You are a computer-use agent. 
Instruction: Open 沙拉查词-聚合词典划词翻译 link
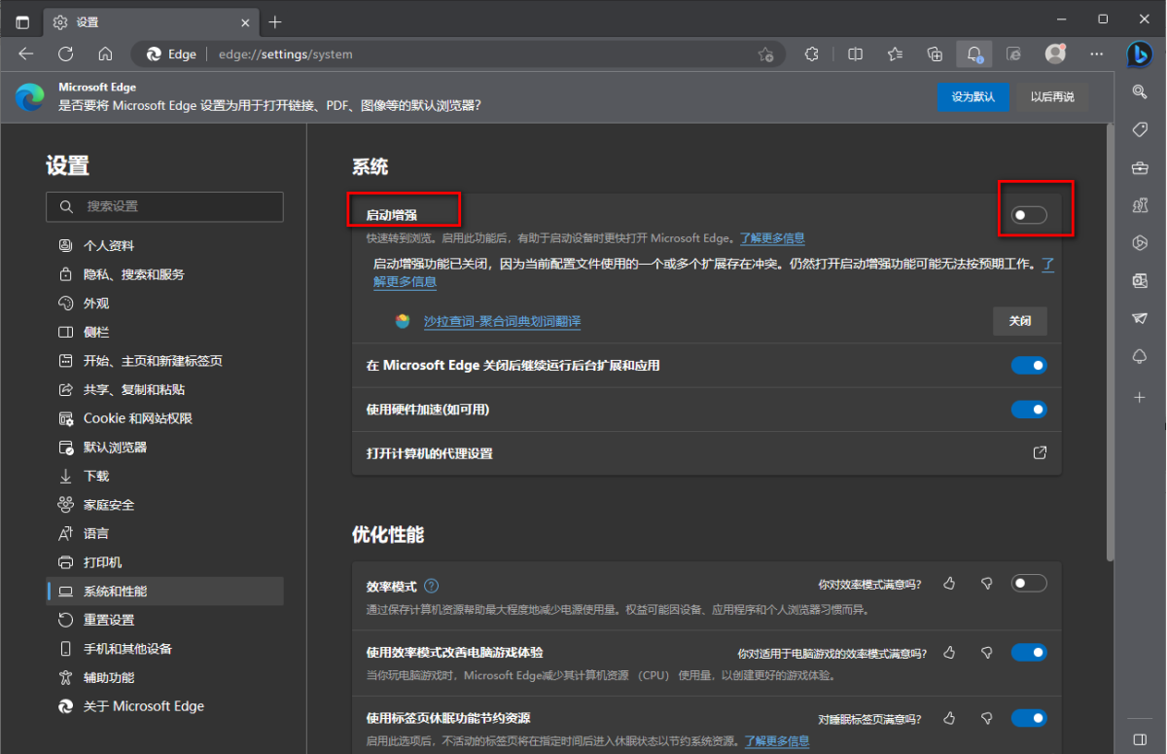pos(502,321)
